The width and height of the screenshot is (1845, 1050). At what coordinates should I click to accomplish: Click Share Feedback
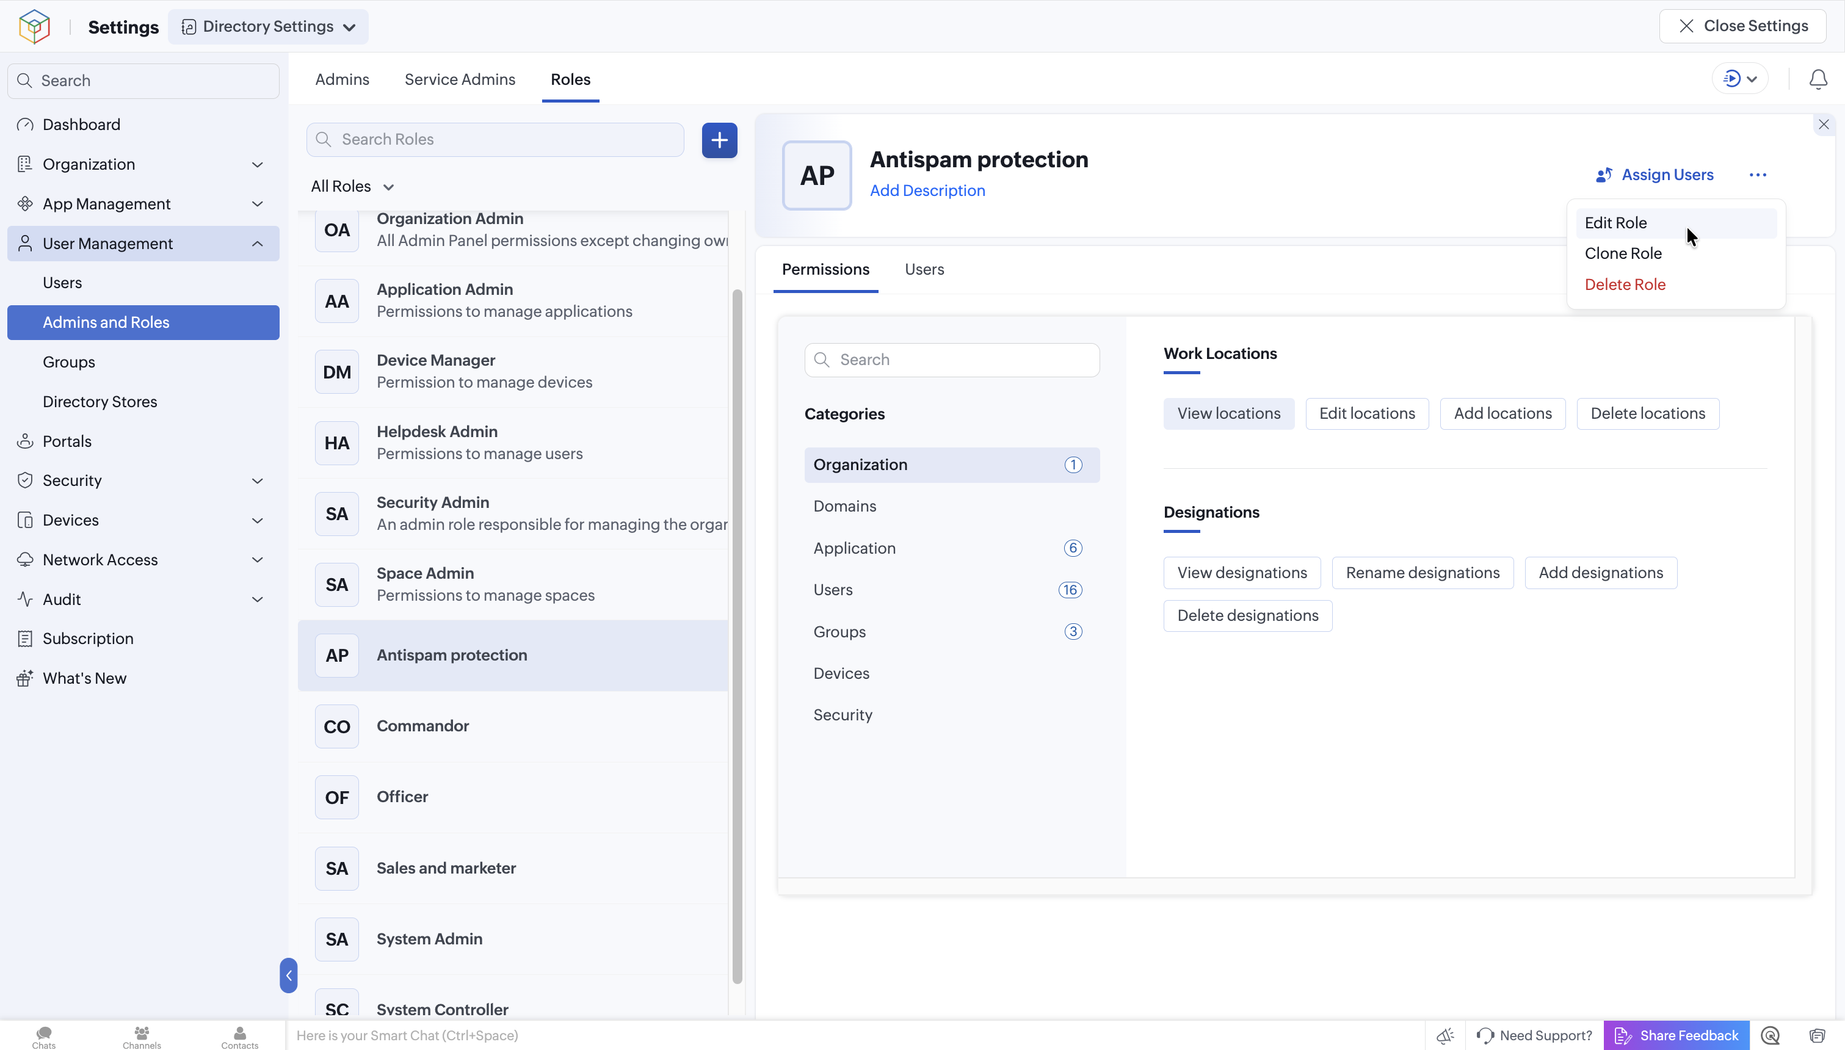point(1676,1035)
